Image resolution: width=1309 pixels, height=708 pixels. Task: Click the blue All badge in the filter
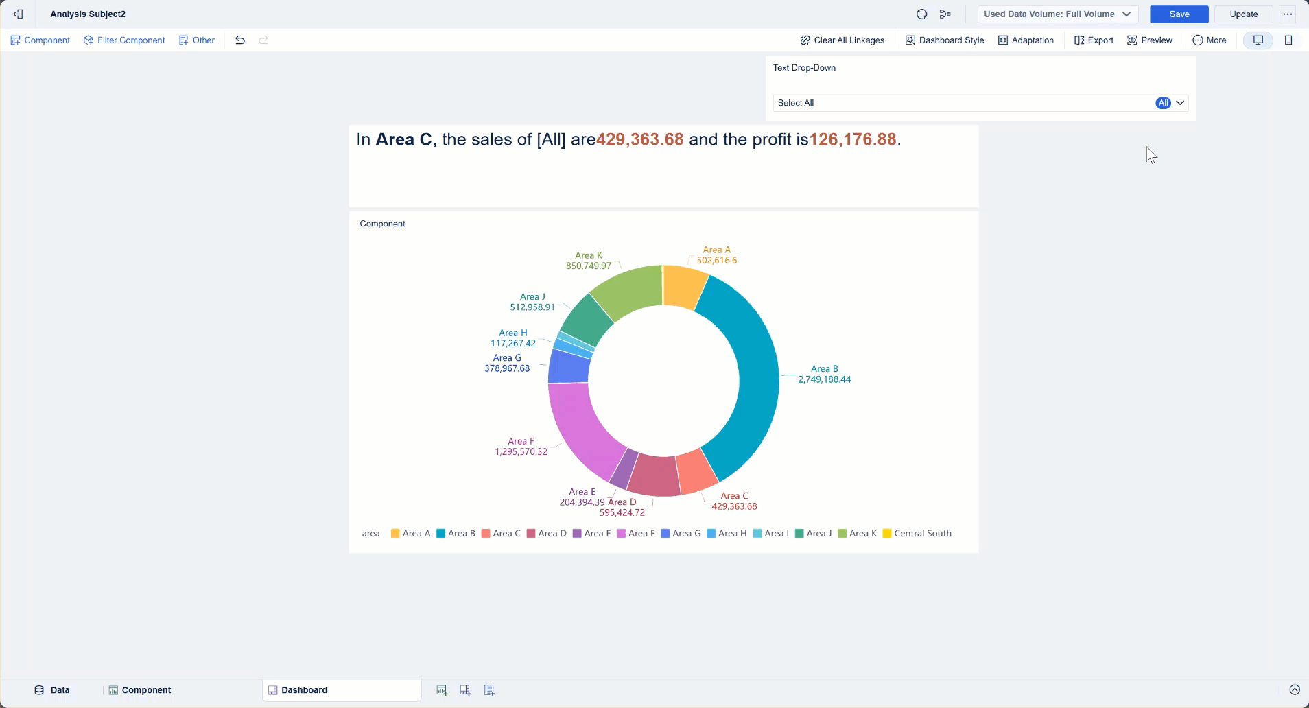click(x=1163, y=103)
